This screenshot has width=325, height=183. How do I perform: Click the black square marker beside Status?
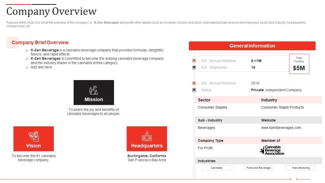click(194, 90)
